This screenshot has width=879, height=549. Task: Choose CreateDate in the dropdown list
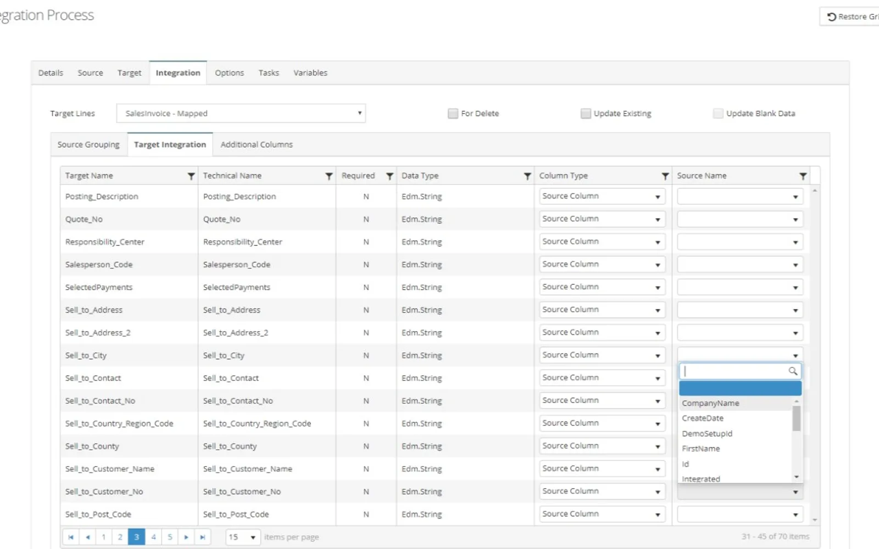tap(736, 418)
